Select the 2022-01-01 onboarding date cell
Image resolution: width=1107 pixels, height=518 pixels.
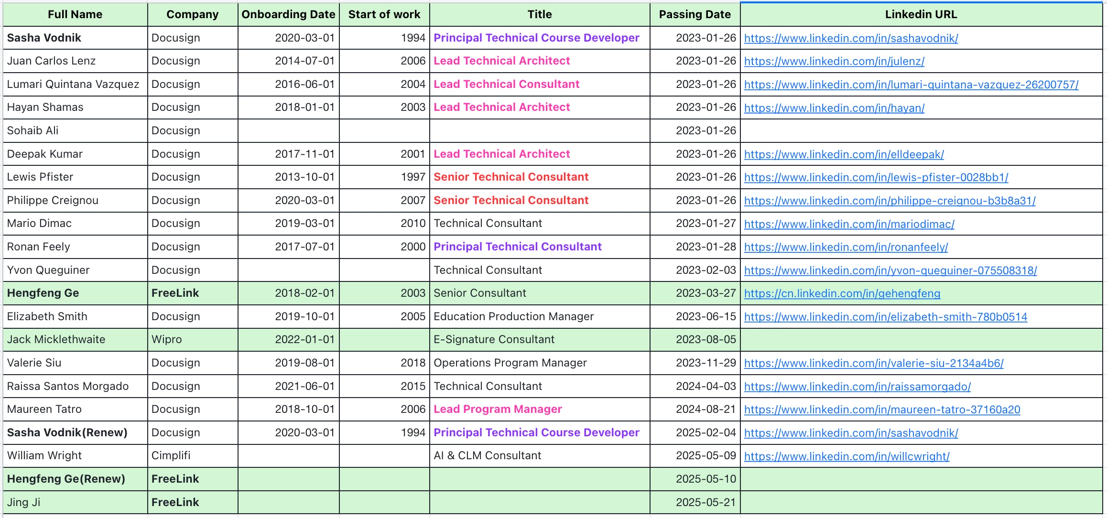[289, 339]
